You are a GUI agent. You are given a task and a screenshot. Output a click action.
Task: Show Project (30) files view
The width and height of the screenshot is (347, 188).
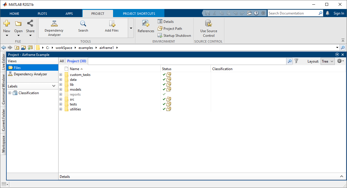click(77, 61)
